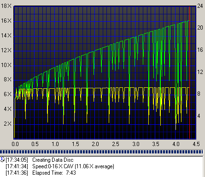Click the 18X label at top left

click(6, 6)
